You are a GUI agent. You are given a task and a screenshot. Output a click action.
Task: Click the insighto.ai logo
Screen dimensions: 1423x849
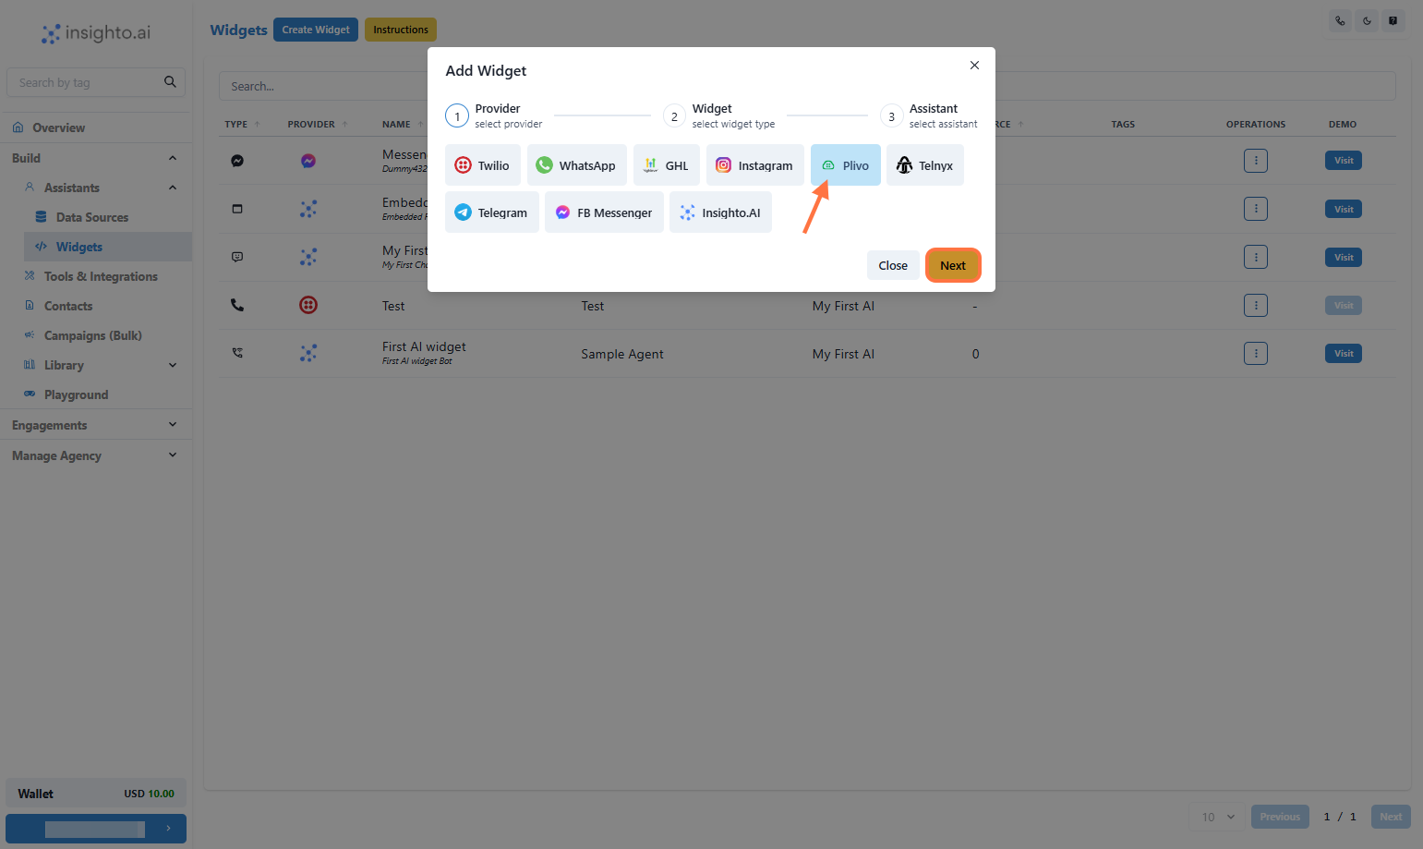click(x=96, y=33)
